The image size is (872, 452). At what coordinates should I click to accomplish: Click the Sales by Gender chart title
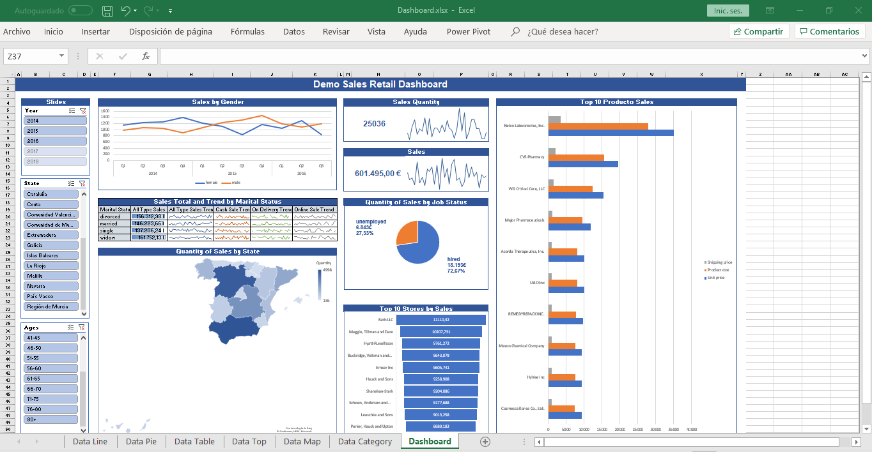coord(217,102)
